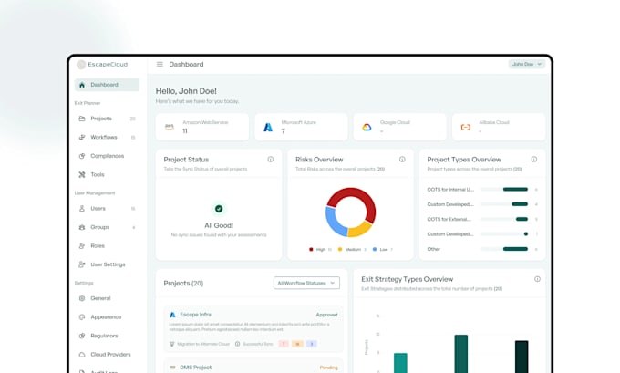
Task: Click the Medium legend yellow dot
Action: (340, 250)
